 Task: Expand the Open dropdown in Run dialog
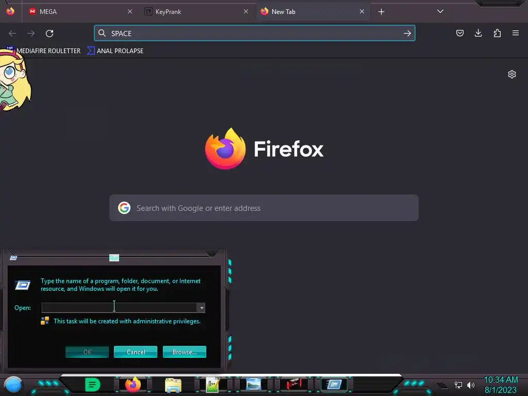pos(201,307)
